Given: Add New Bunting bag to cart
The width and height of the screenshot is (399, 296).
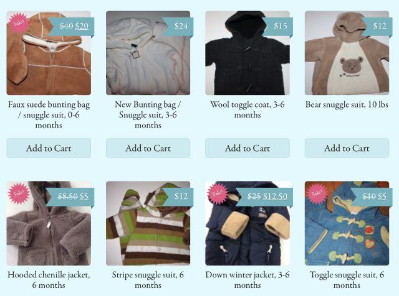Looking at the screenshot, I should (148, 148).
